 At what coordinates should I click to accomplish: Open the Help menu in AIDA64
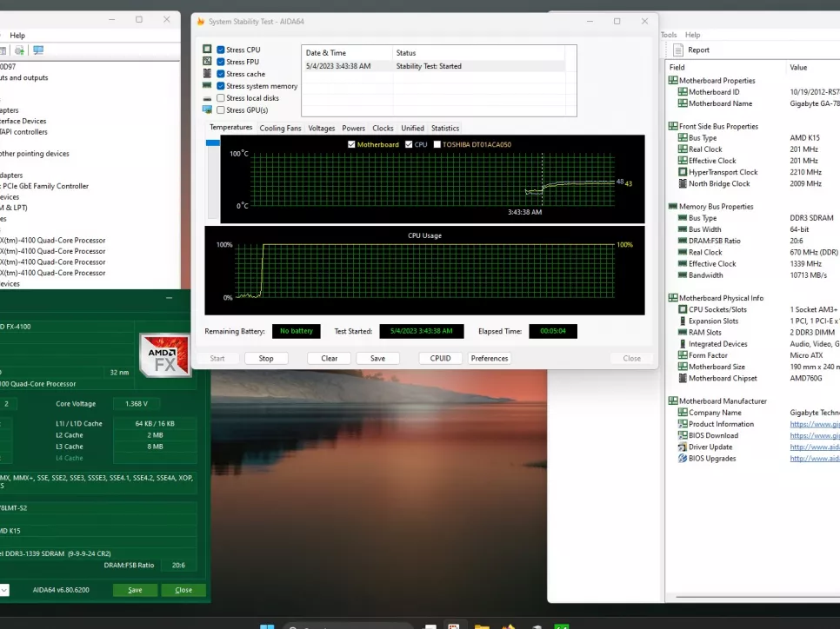(x=692, y=35)
